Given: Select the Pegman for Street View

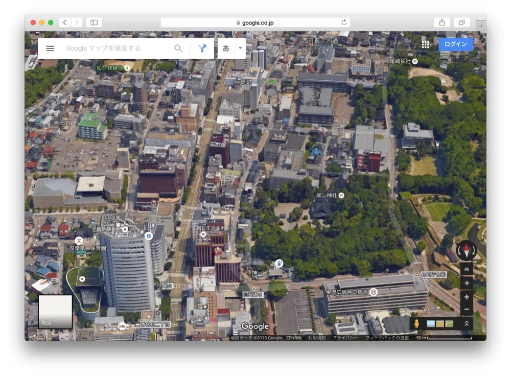Looking at the screenshot, I should (416, 324).
